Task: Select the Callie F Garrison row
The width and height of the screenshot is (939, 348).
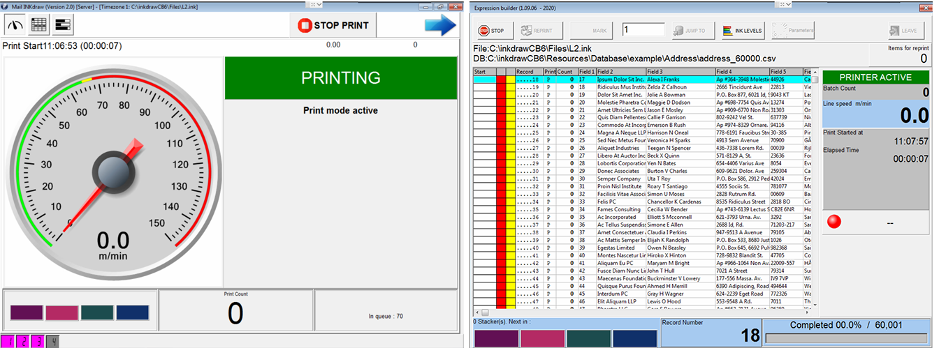Action: (x=642, y=117)
